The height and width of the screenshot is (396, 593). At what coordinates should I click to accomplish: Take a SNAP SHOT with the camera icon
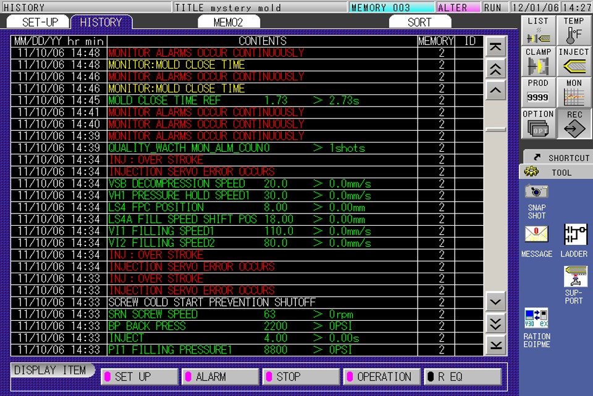(536, 192)
